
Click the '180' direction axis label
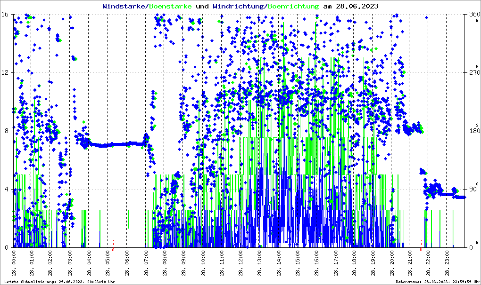tap(475, 131)
